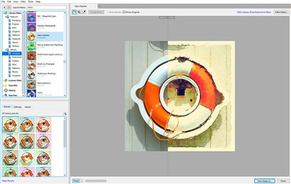The image size is (291, 184).
Task: Open the Stone textures category
Action: [x=15, y=42]
